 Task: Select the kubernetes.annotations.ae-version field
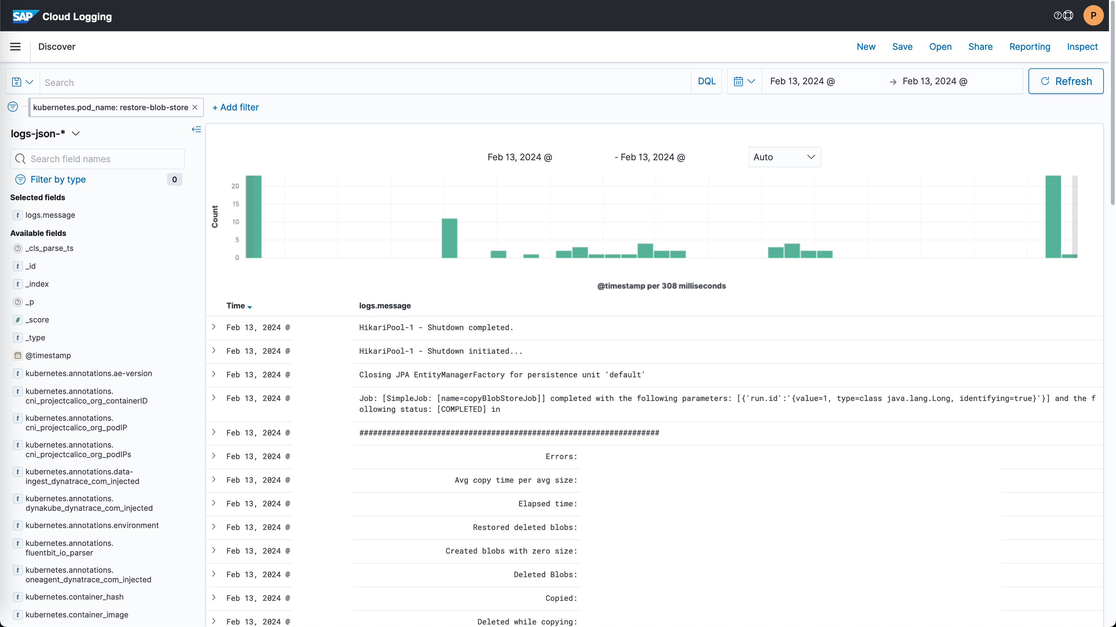tap(88, 373)
